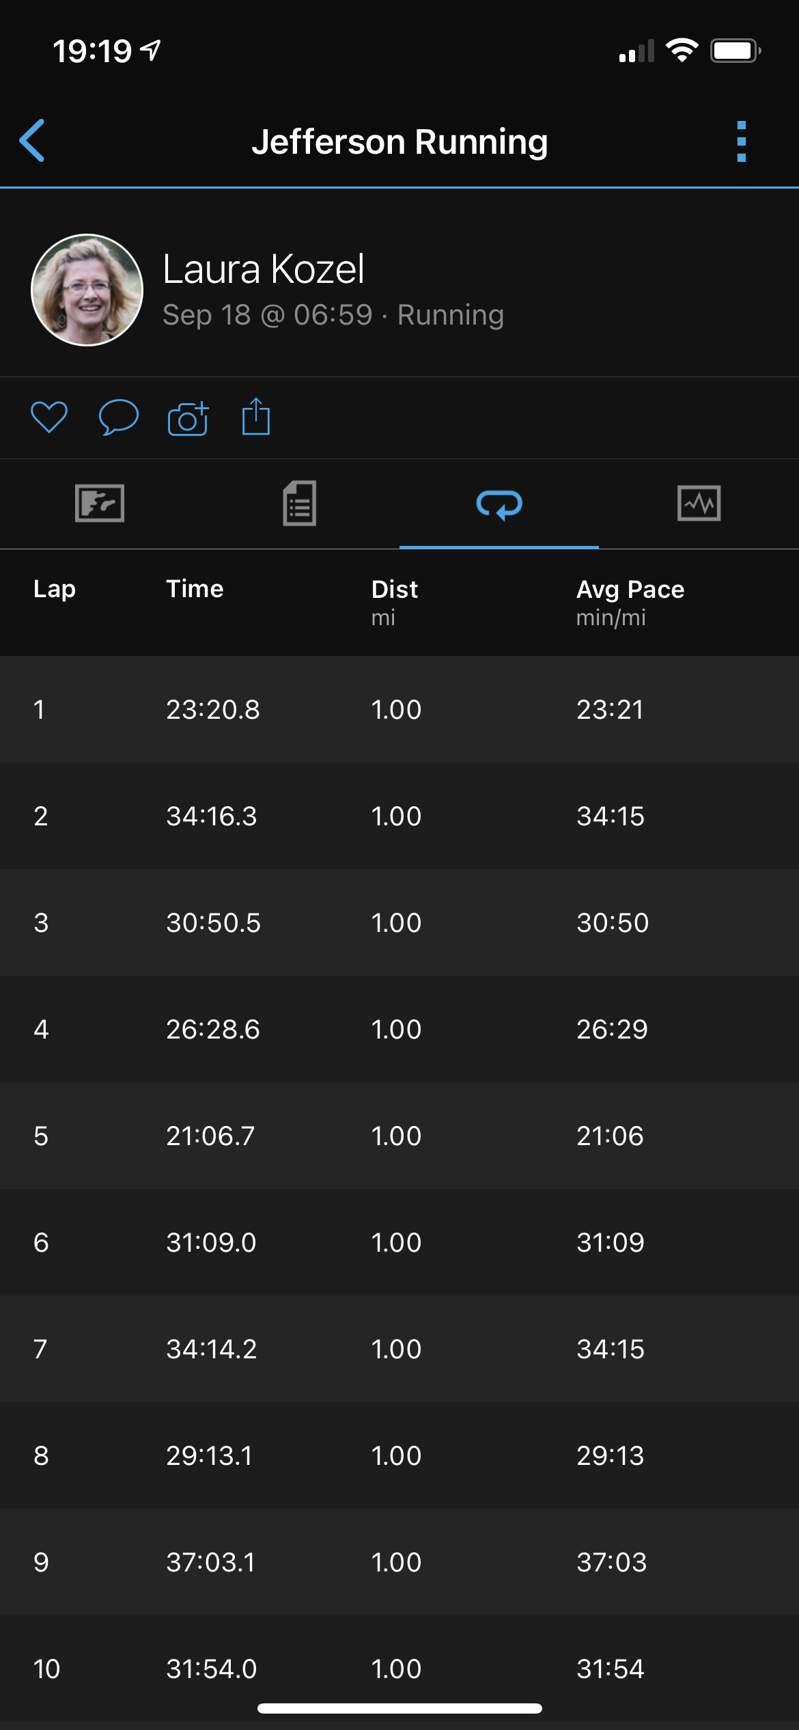
Task: Select the laps tab icon
Action: [x=499, y=505]
